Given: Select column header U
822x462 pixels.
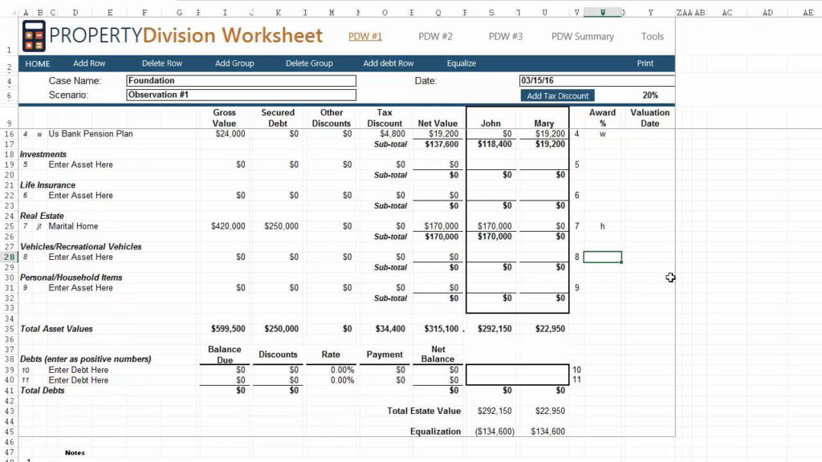Looking at the screenshot, I should pos(545,13).
